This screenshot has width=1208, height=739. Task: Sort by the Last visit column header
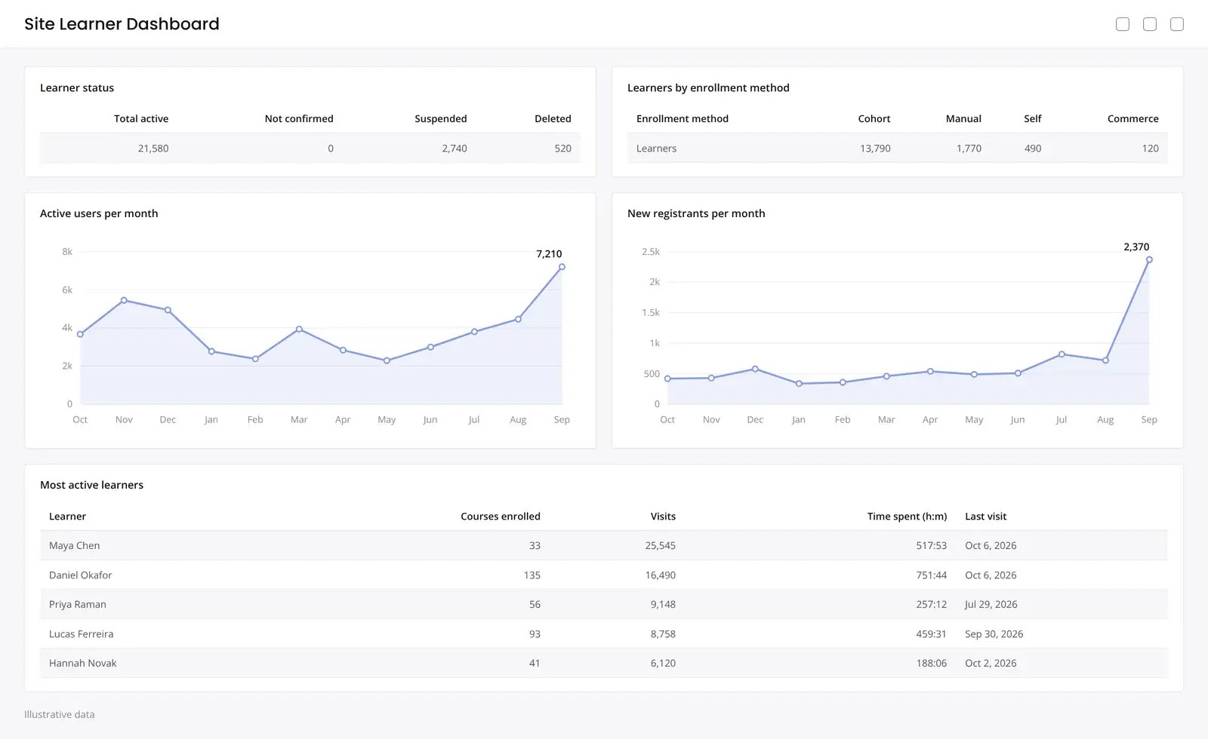click(985, 517)
